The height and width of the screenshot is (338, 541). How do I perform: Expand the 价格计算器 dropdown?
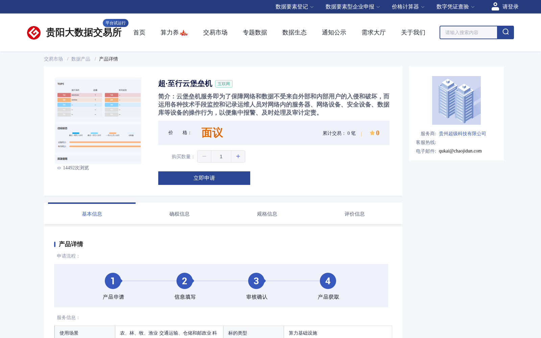click(x=408, y=7)
